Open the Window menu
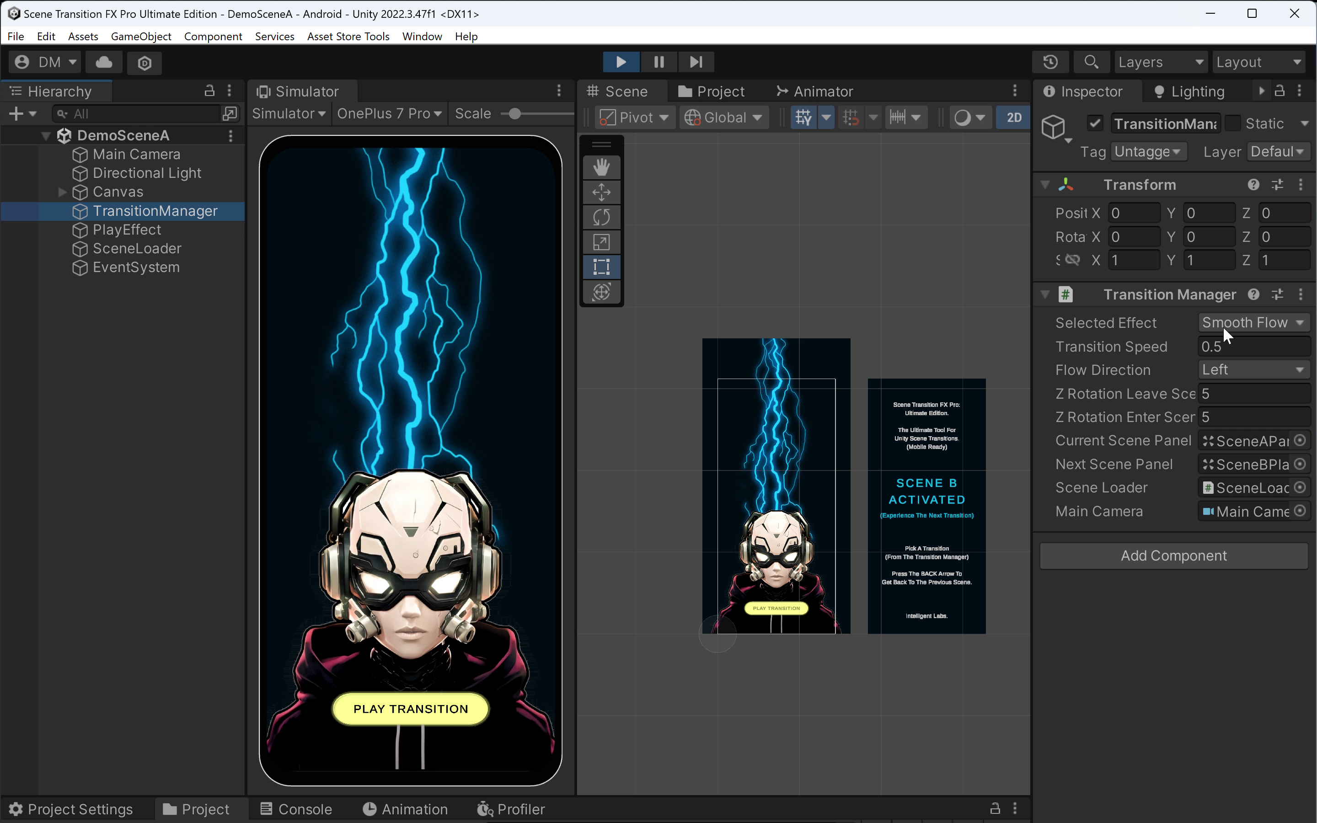This screenshot has width=1317, height=823. coord(422,37)
